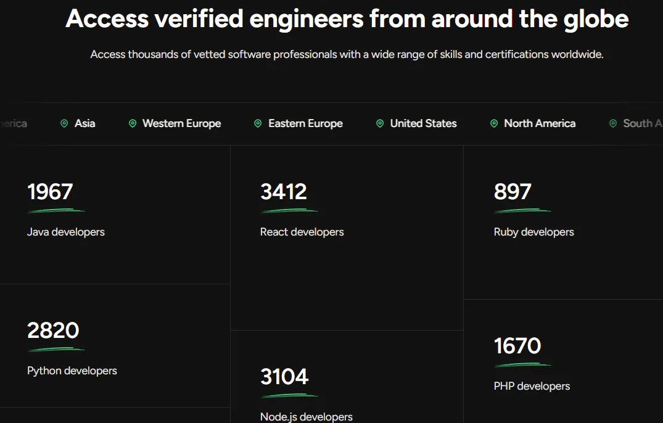Screen dimensions: 663x423
Task: Click the pin icon before Eastern Europe
Action: [x=258, y=124]
